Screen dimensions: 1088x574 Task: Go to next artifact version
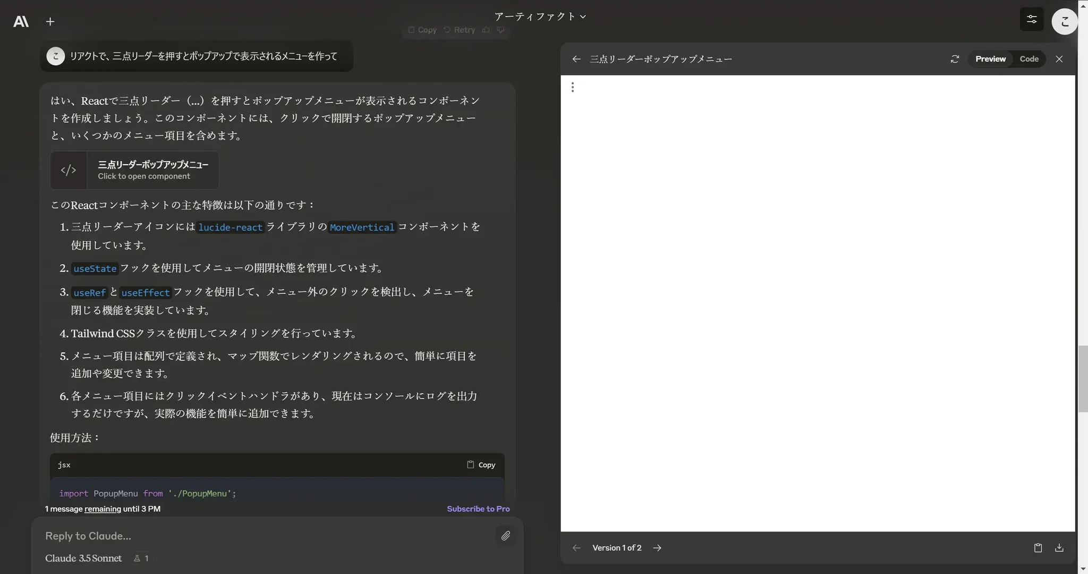[657, 548]
